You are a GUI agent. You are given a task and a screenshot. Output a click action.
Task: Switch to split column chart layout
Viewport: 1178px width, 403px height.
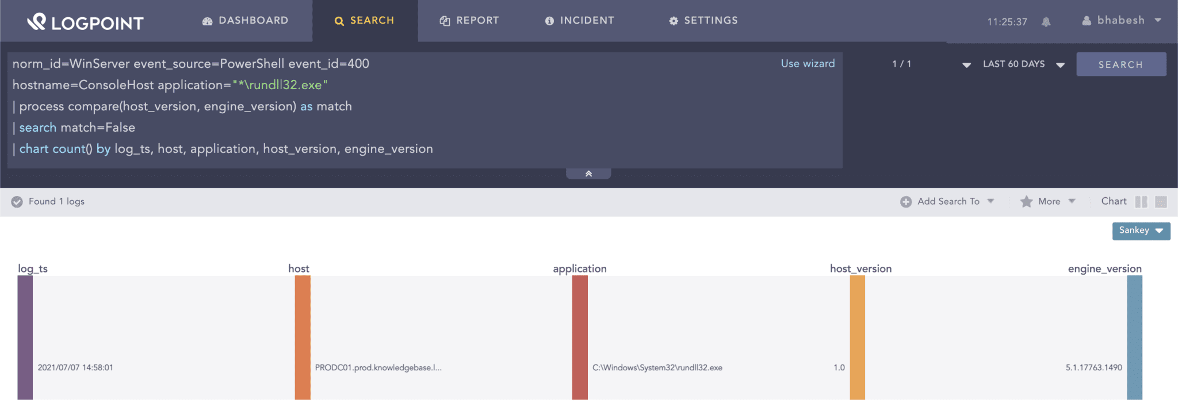[1141, 202]
